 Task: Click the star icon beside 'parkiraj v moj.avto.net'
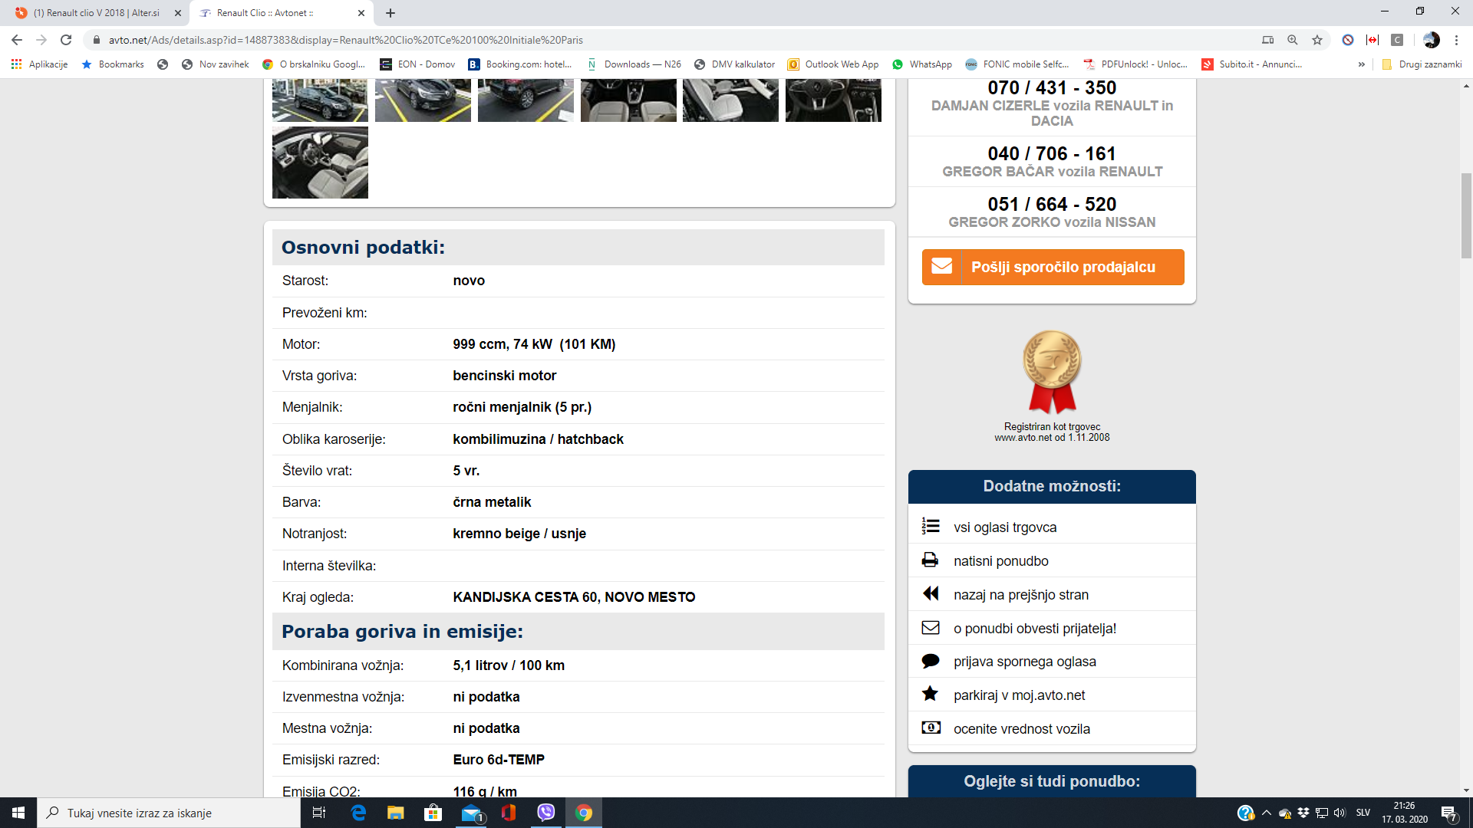pos(931,694)
